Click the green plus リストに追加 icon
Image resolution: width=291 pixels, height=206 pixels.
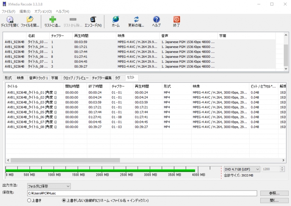(x=53, y=20)
